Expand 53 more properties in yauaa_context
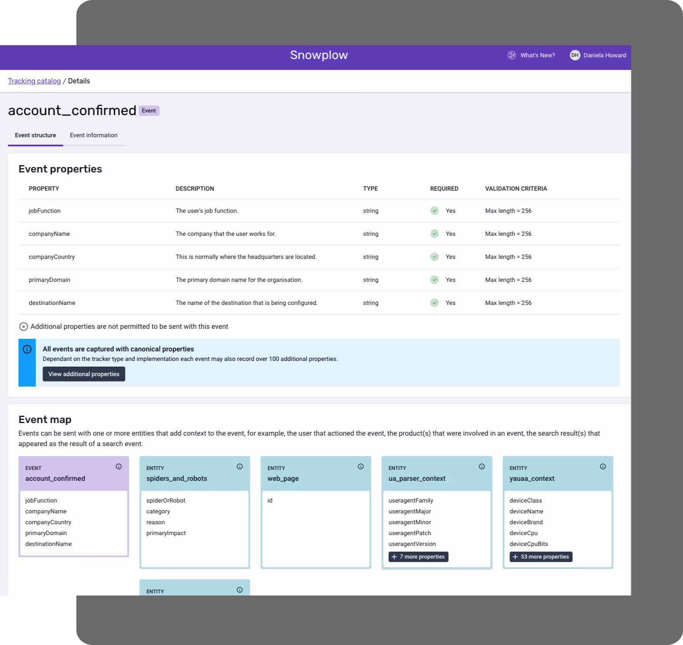683x645 pixels. click(x=541, y=557)
